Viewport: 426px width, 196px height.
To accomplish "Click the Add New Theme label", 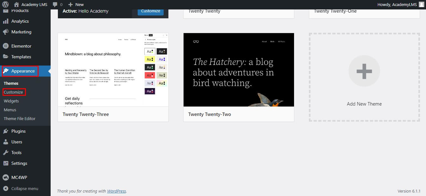I will click(364, 104).
